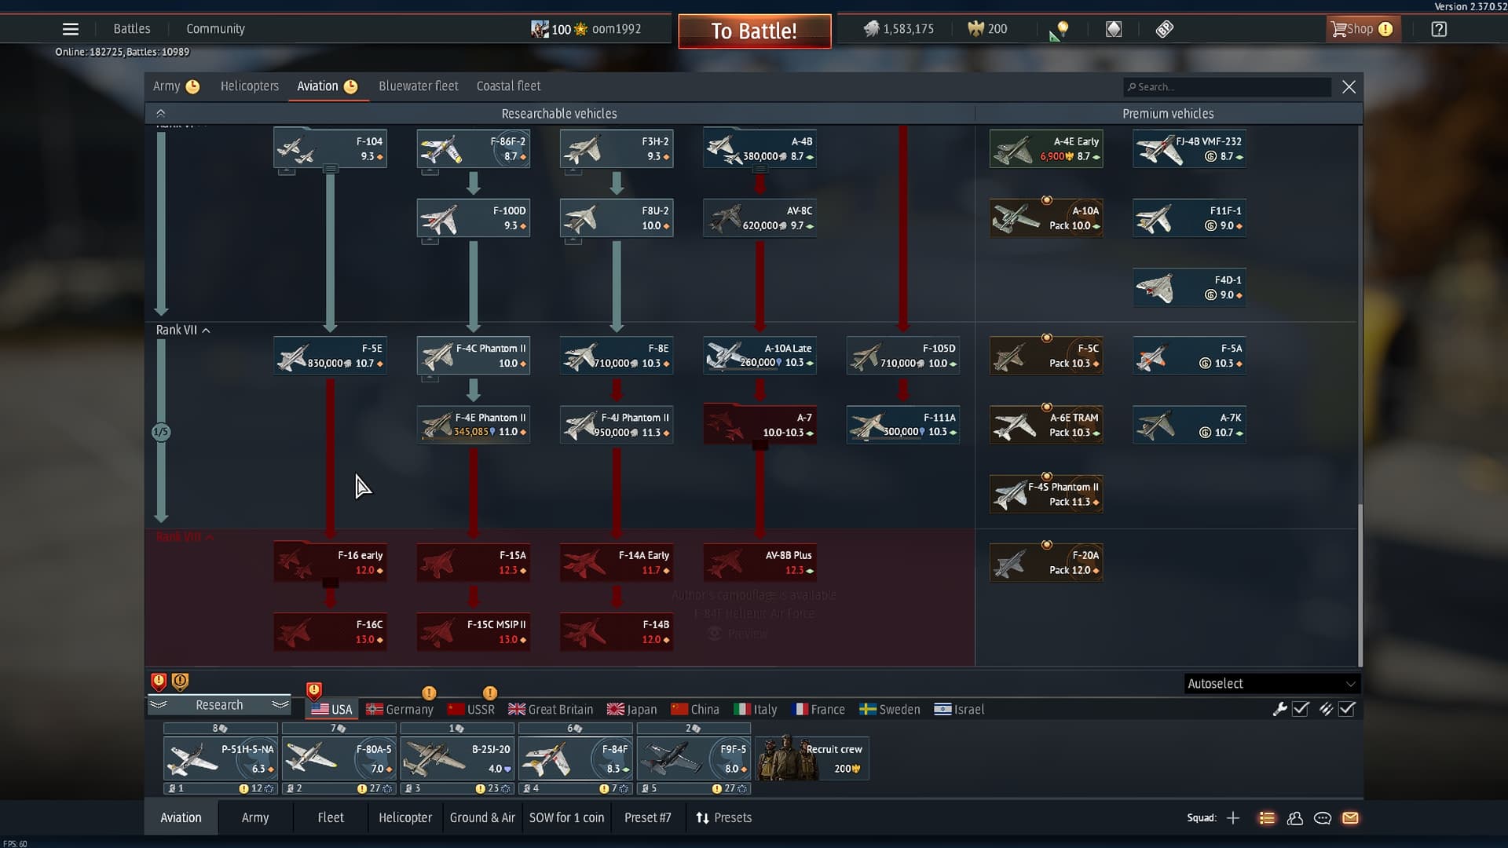Switch to the Helicopters tab
The image size is (1508, 848).
[250, 86]
